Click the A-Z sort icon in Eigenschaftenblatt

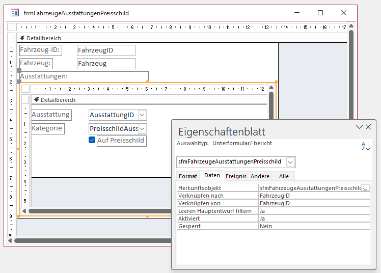365,146
